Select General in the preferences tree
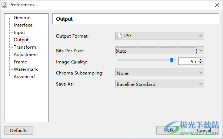 22,18
